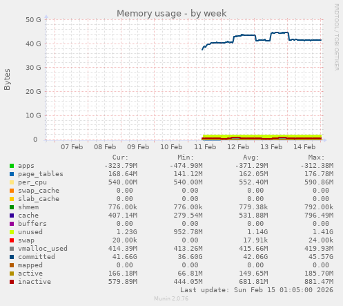Click apps current value '-323.79M'
The width and height of the screenshot is (343, 306).
click(x=121, y=166)
